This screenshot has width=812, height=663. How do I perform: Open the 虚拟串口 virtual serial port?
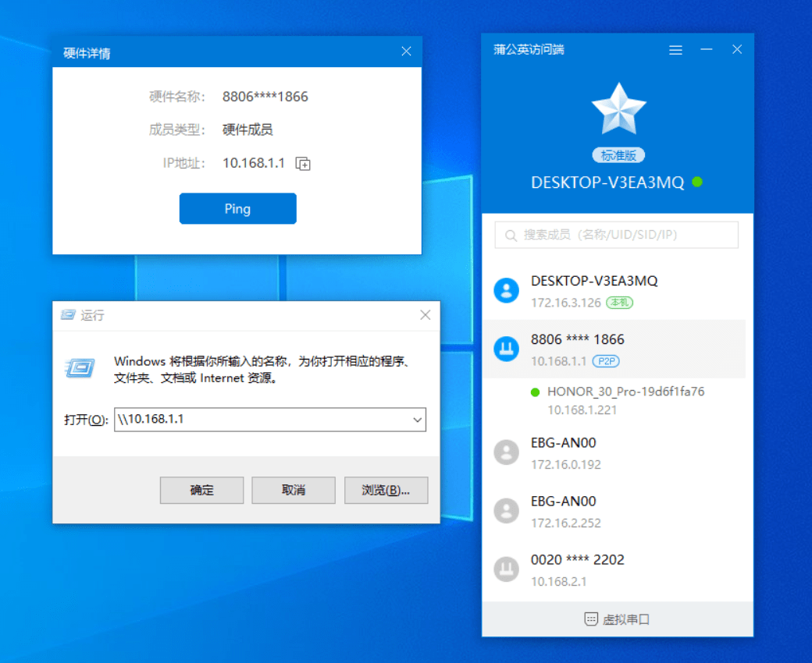point(617,619)
